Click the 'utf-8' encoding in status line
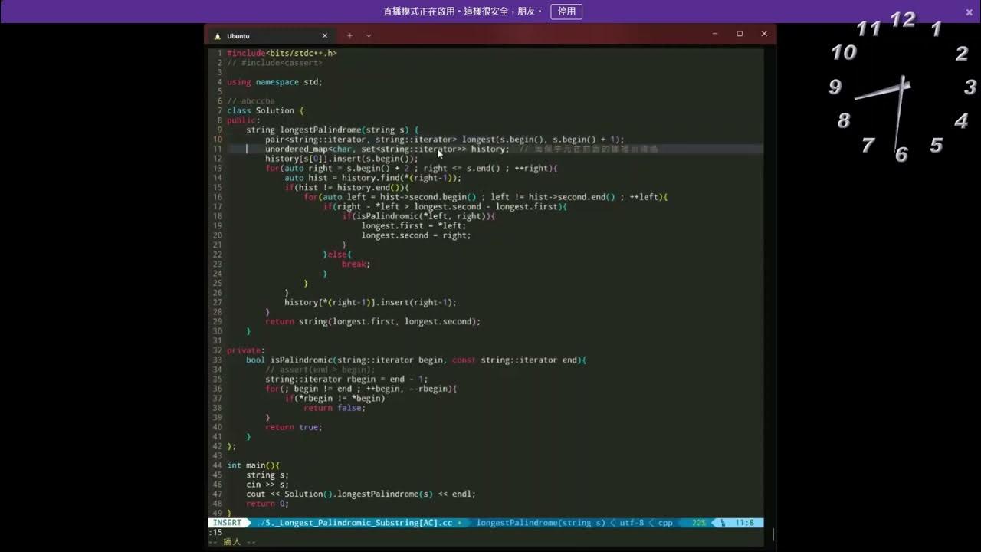981x552 pixels. pyautogui.click(x=632, y=523)
